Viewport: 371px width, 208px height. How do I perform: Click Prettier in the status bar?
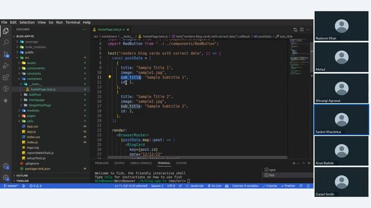point(288,186)
